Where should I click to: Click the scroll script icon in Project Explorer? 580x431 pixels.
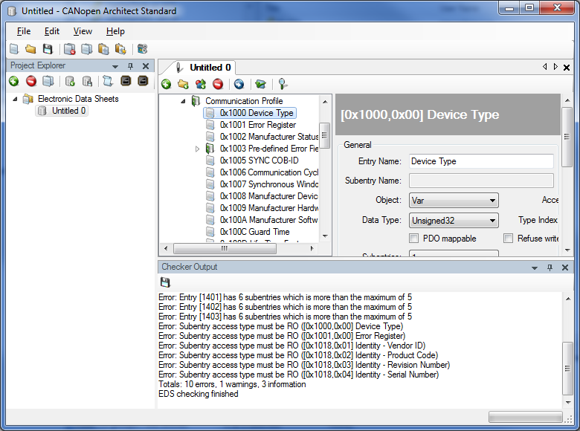click(108, 81)
